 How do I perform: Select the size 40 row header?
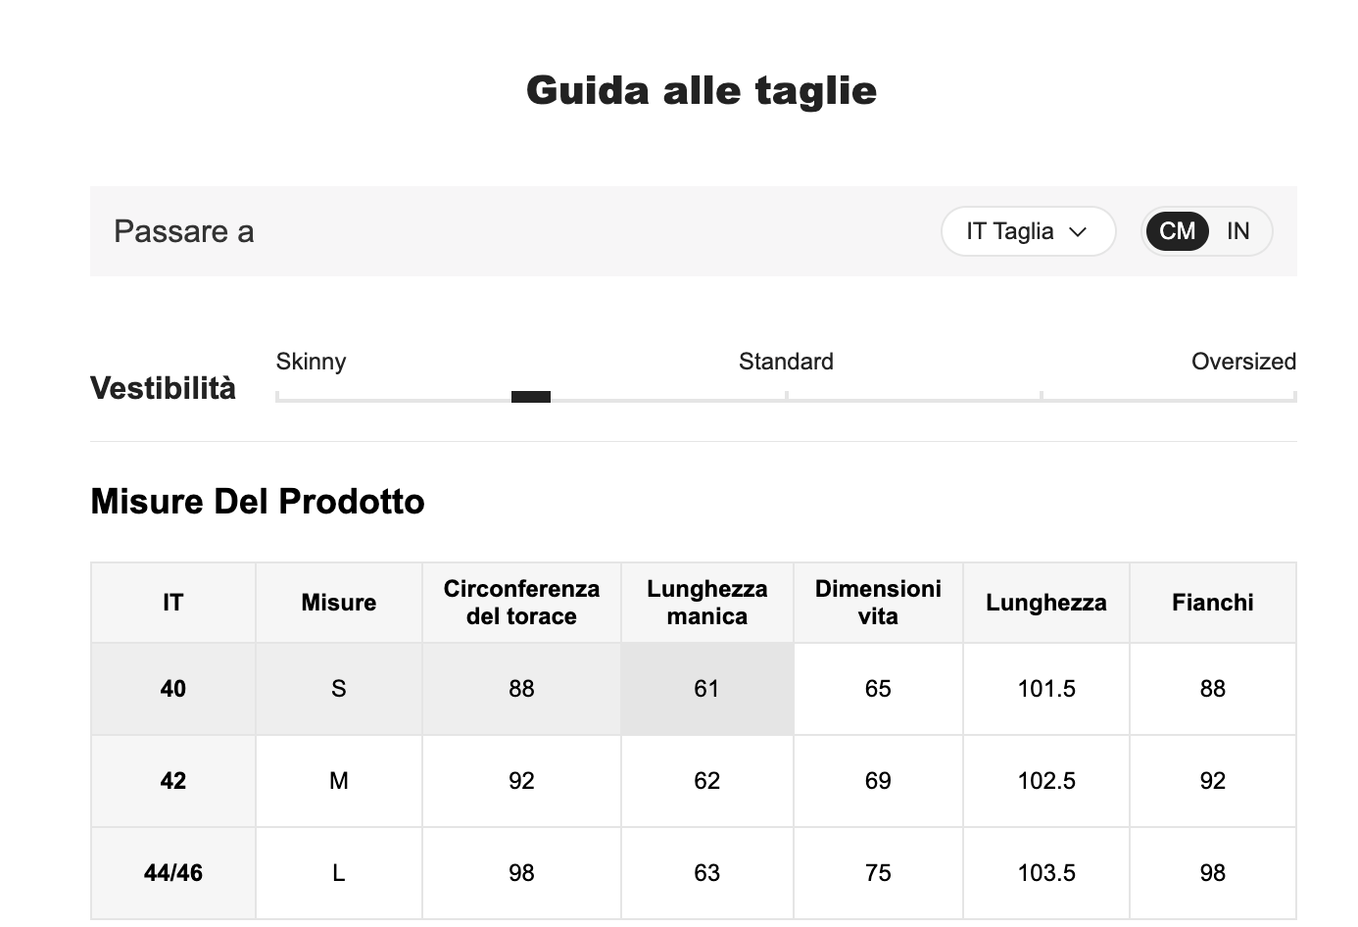(173, 689)
